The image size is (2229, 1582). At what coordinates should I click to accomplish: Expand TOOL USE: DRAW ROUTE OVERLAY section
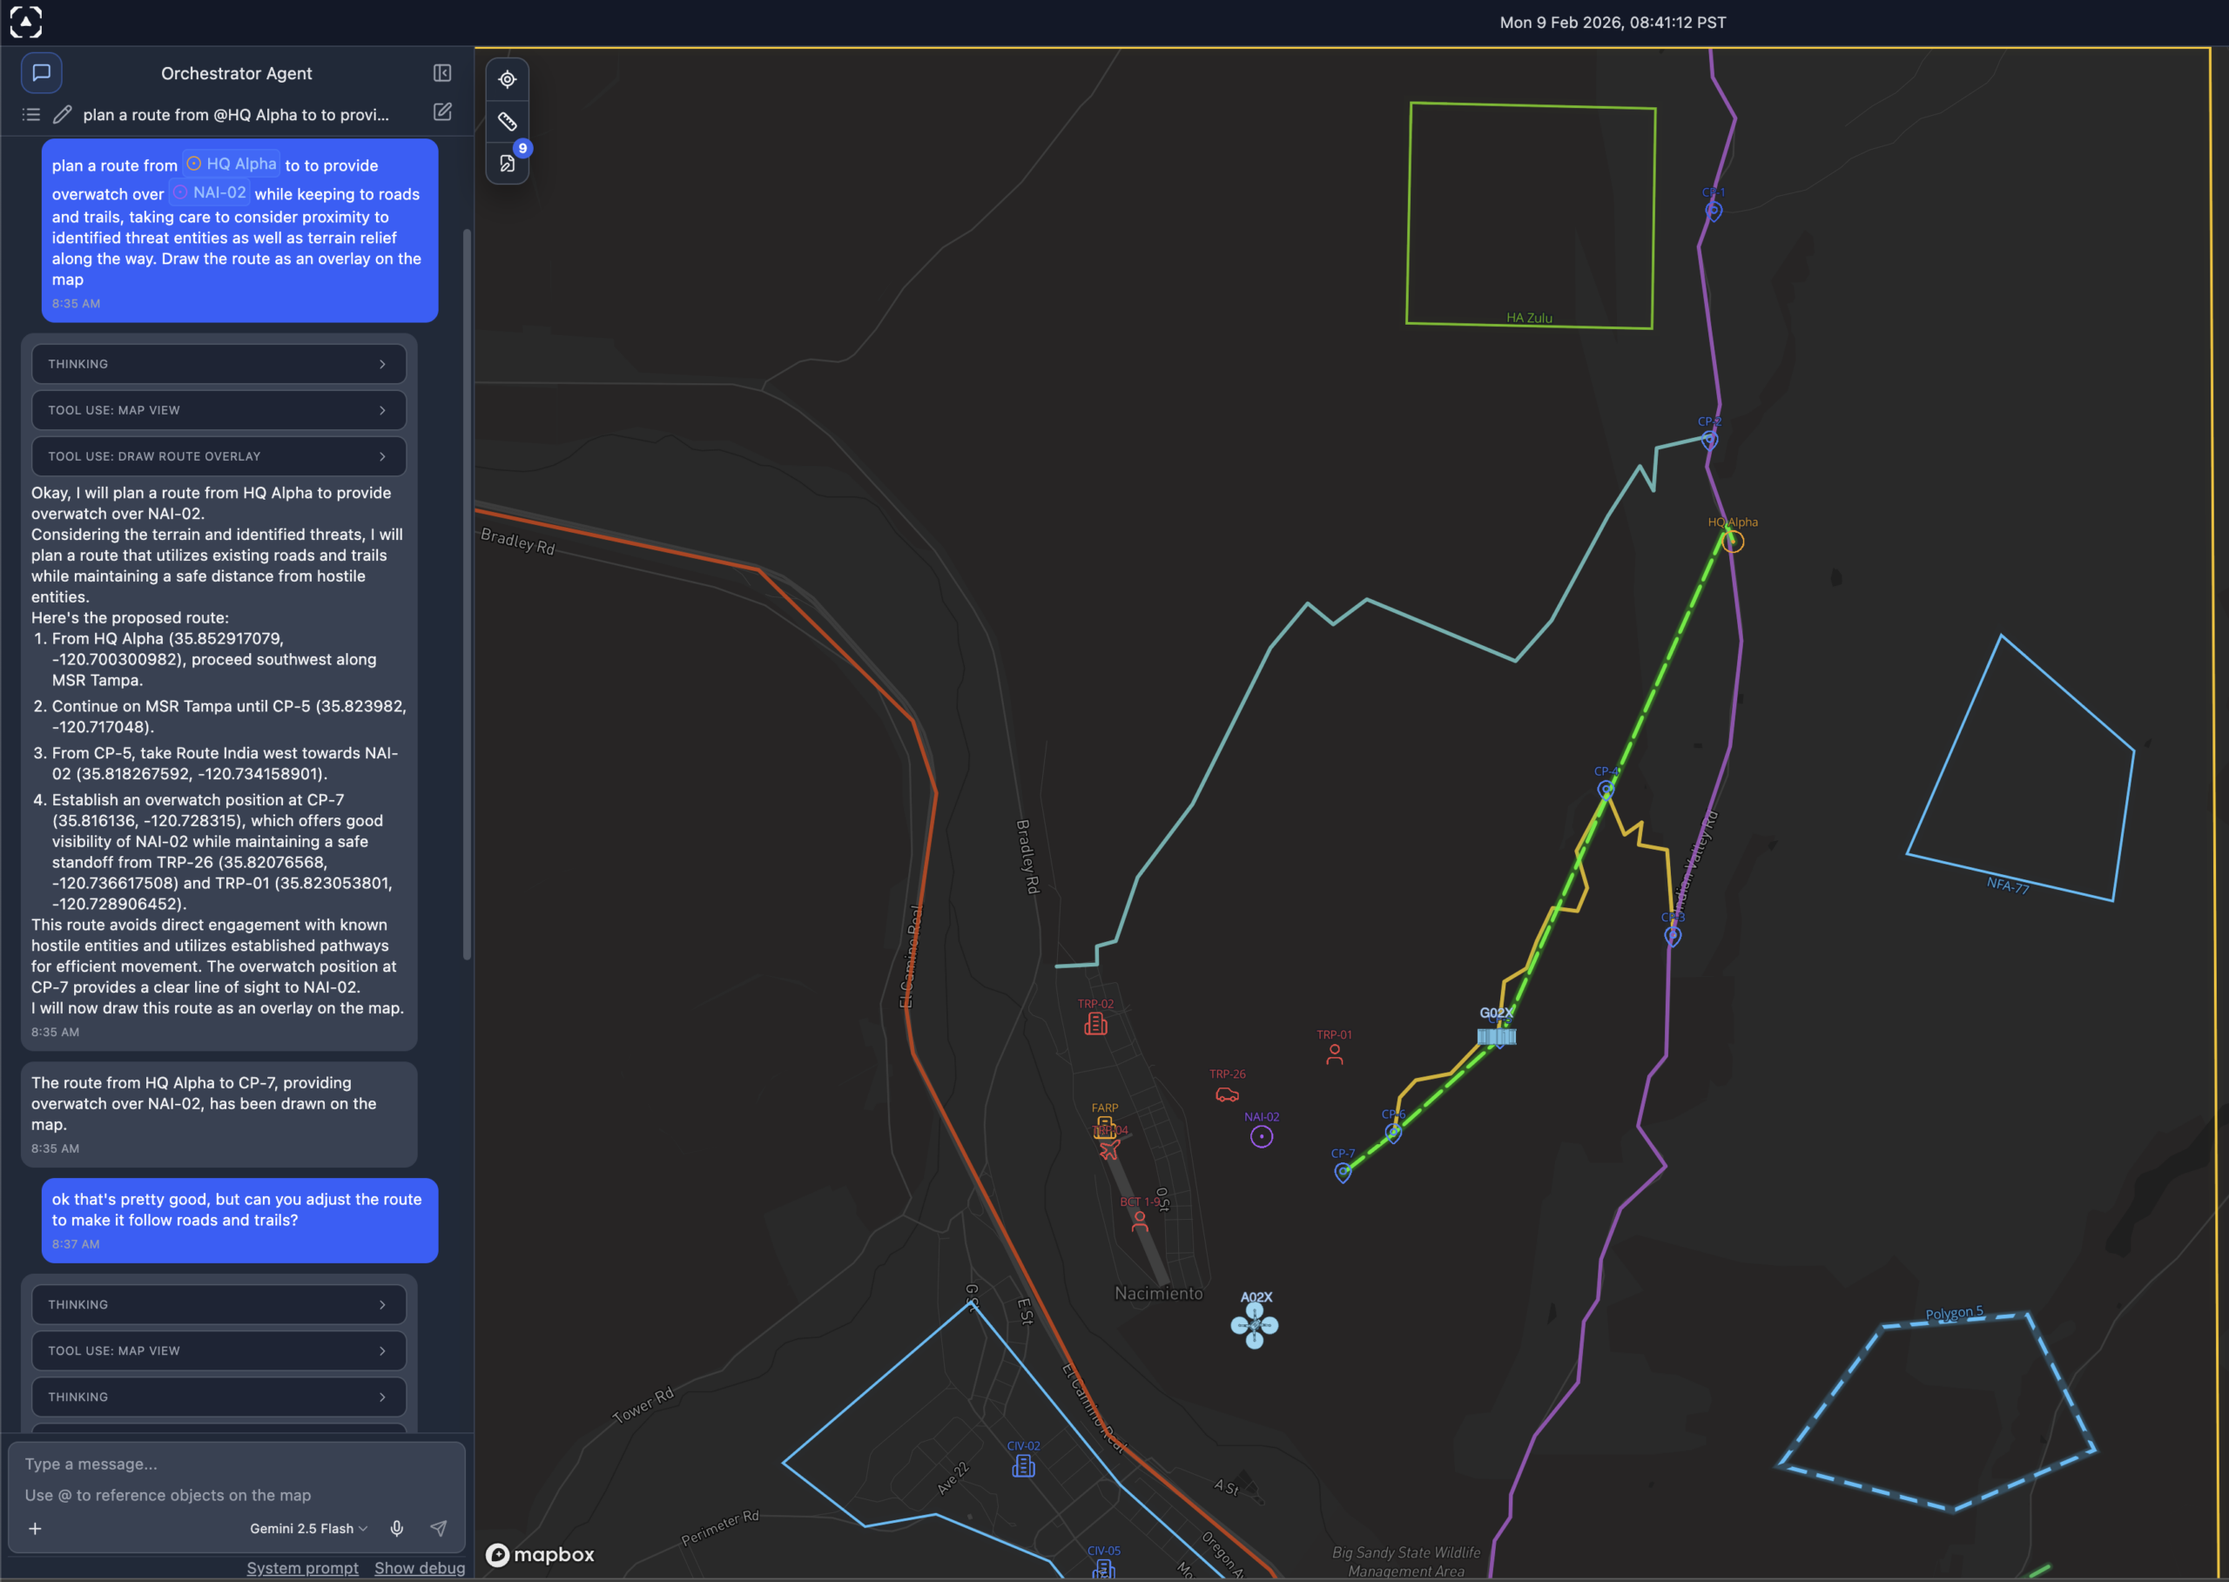219,456
